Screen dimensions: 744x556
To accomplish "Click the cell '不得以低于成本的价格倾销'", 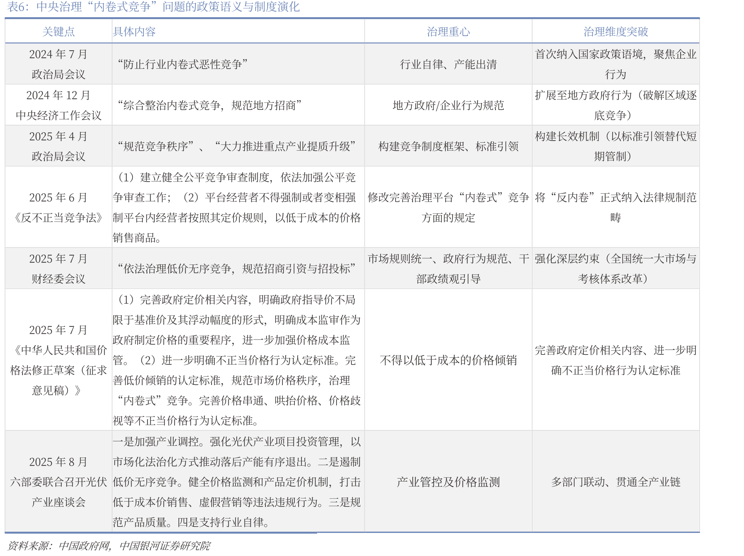I will (448, 360).
